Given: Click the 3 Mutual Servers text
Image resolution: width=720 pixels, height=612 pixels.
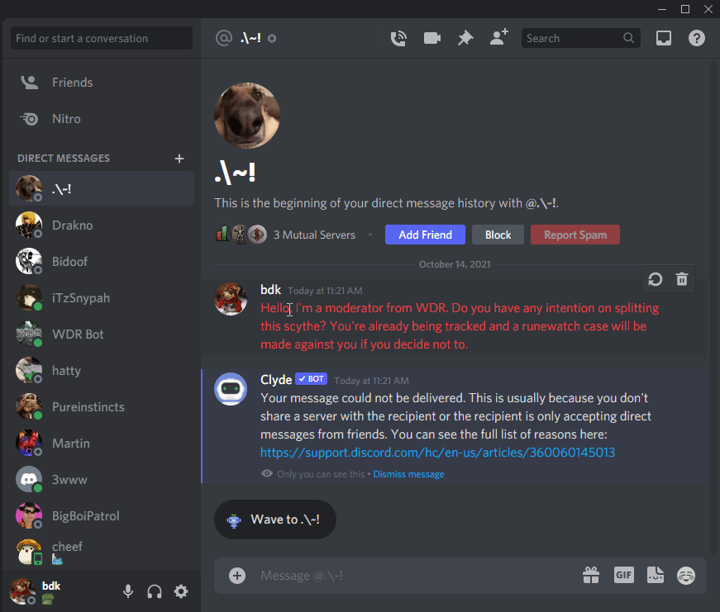Looking at the screenshot, I should pyautogui.click(x=315, y=235).
